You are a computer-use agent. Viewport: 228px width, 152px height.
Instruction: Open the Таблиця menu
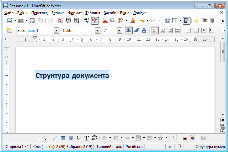[x=93, y=13]
